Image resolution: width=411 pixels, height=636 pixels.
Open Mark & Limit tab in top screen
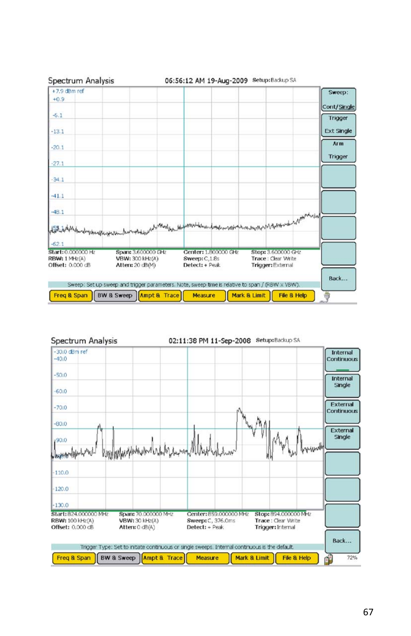point(249,296)
